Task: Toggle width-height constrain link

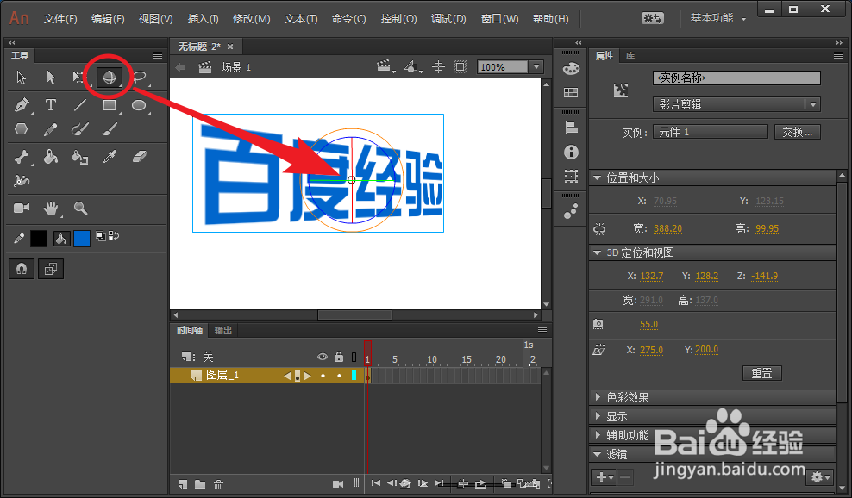Action: pos(599,228)
